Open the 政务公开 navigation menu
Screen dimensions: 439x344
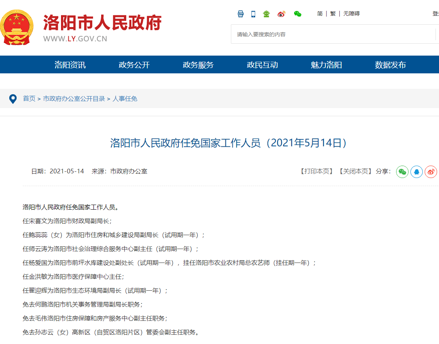[x=134, y=65]
